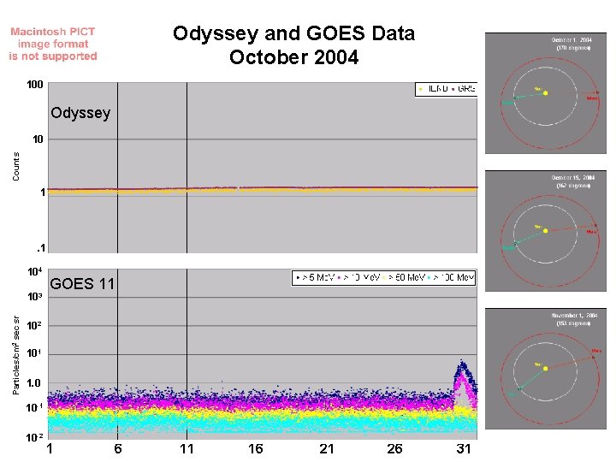Click the HEND legend entry in the Odyssey chart
Screen dimensions: 616x462
[x=433, y=89]
